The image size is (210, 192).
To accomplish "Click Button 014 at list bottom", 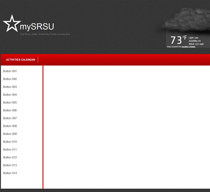I will tap(10, 173).
